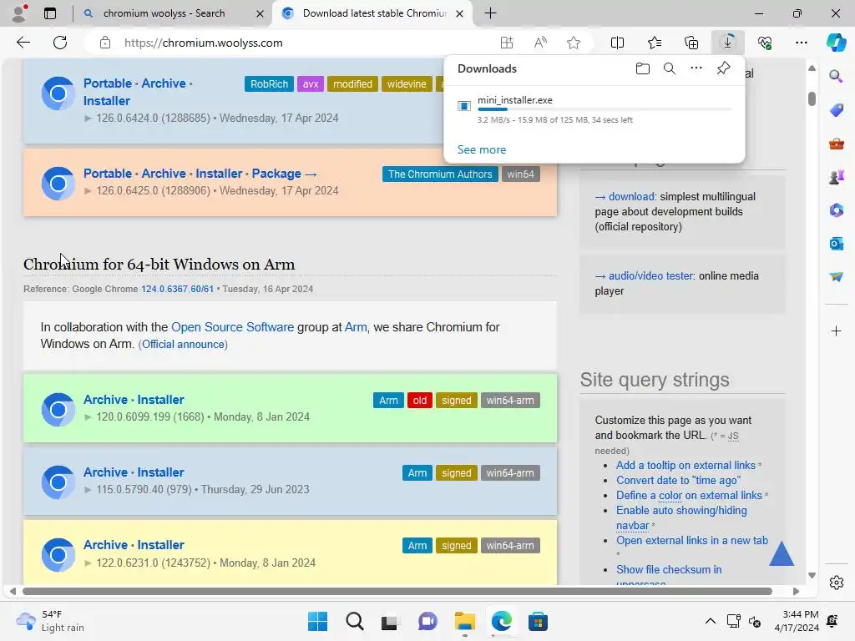This screenshot has width=855, height=641.
Task: Open sidebar Shopping tag icon
Action: coord(836,110)
